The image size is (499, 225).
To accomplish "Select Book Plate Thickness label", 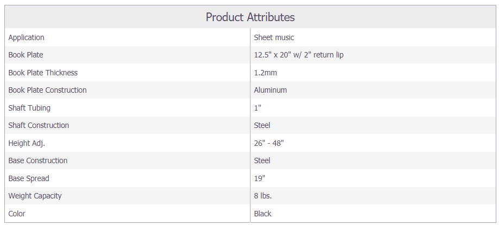I will click(43, 73).
